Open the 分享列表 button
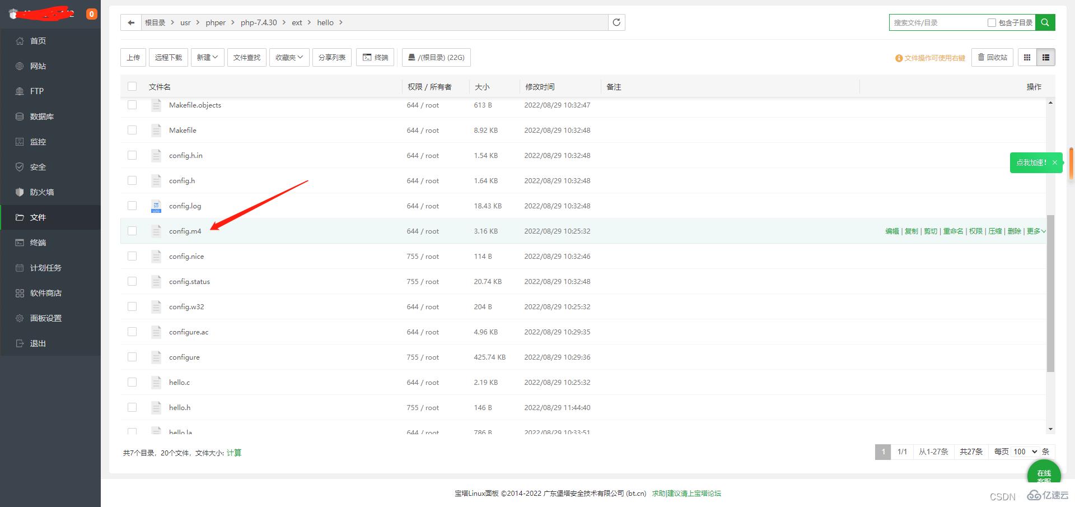This screenshot has width=1075, height=507. pos(332,57)
